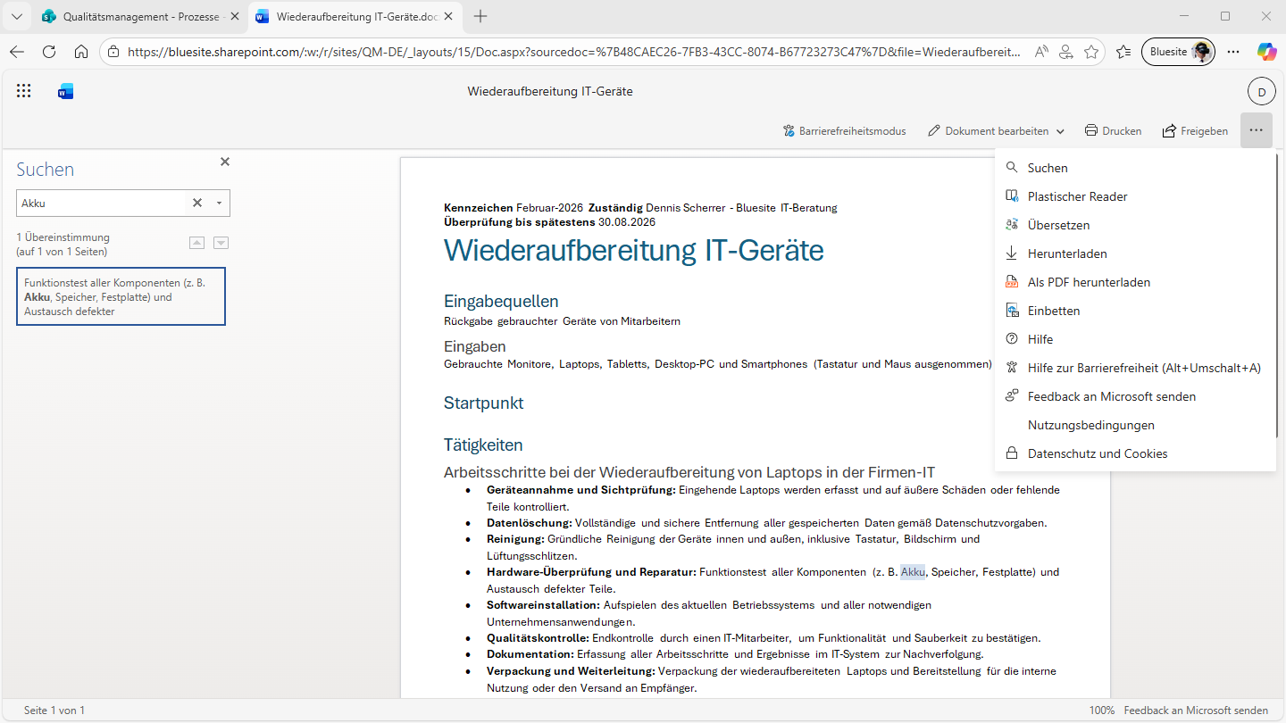Select Übersetzen in the menu
Viewport: 1286px width, 723px height.
(x=1058, y=225)
